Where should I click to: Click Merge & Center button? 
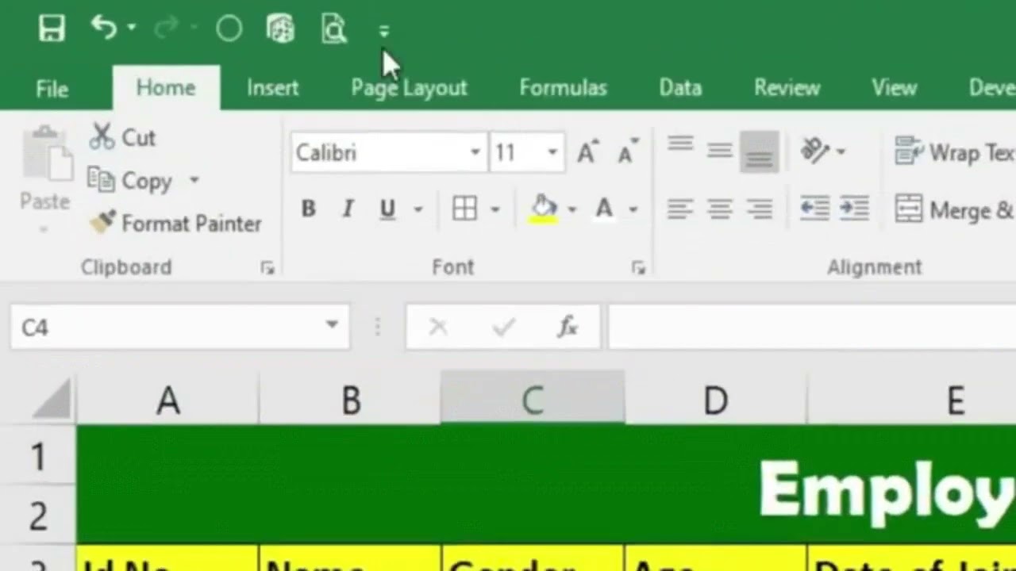click(x=955, y=209)
